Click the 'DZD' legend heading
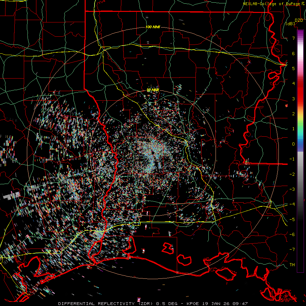Image resolution: width=306 pixels, height=306 pixels. coord(299,20)
